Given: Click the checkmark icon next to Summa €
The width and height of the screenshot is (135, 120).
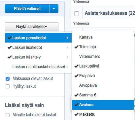Looking at the screenshot, I should tap(77, 95).
